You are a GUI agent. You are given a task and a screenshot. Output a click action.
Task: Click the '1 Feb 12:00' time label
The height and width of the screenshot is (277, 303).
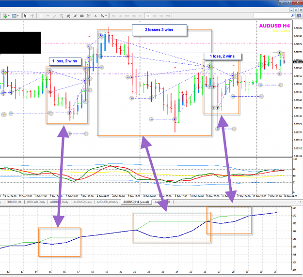[41, 196]
